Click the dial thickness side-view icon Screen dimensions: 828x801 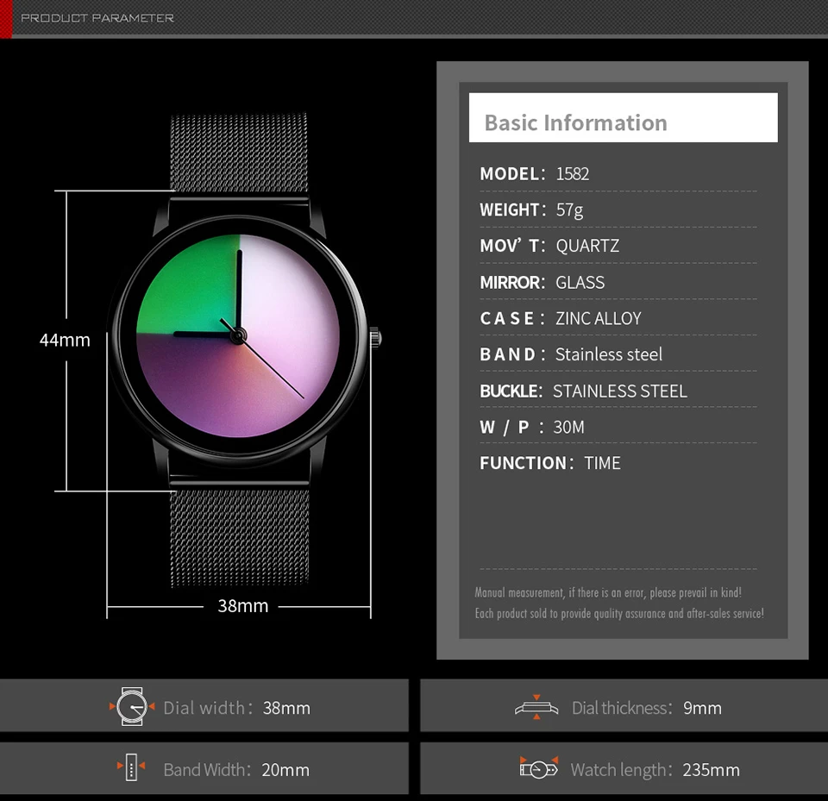click(x=536, y=707)
